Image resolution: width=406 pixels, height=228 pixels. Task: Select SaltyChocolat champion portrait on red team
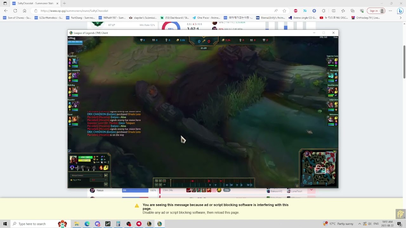click(331, 91)
